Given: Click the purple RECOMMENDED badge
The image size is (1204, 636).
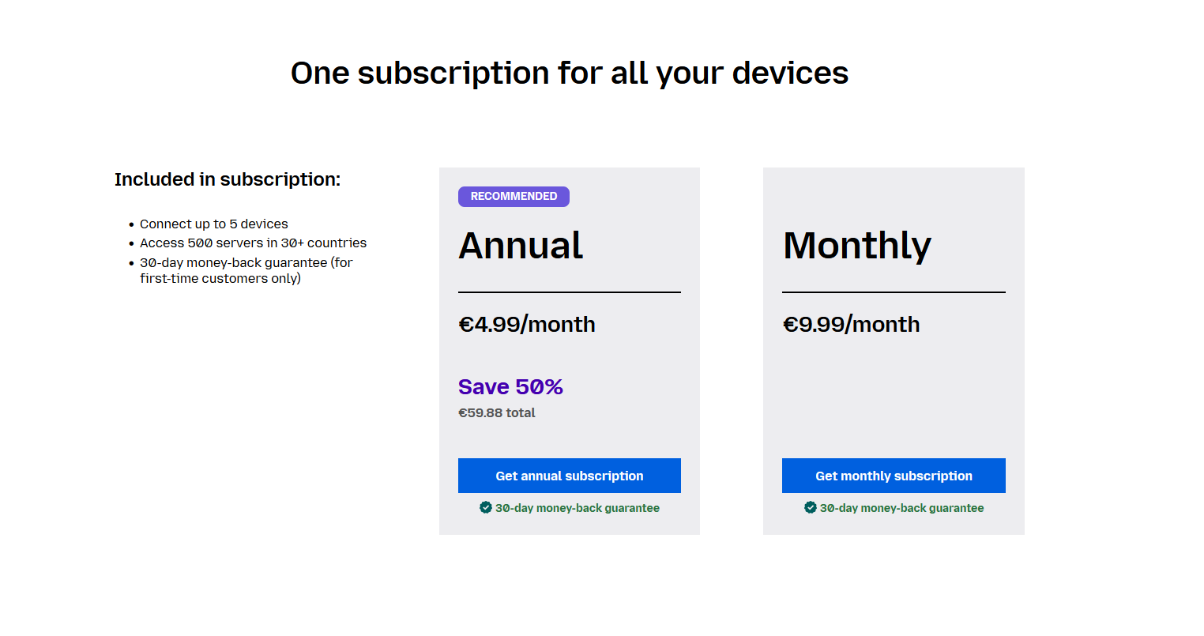Looking at the screenshot, I should (514, 197).
